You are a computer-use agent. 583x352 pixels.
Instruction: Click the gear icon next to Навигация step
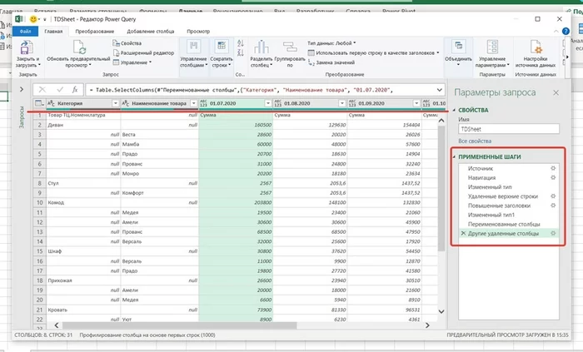click(x=553, y=177)
